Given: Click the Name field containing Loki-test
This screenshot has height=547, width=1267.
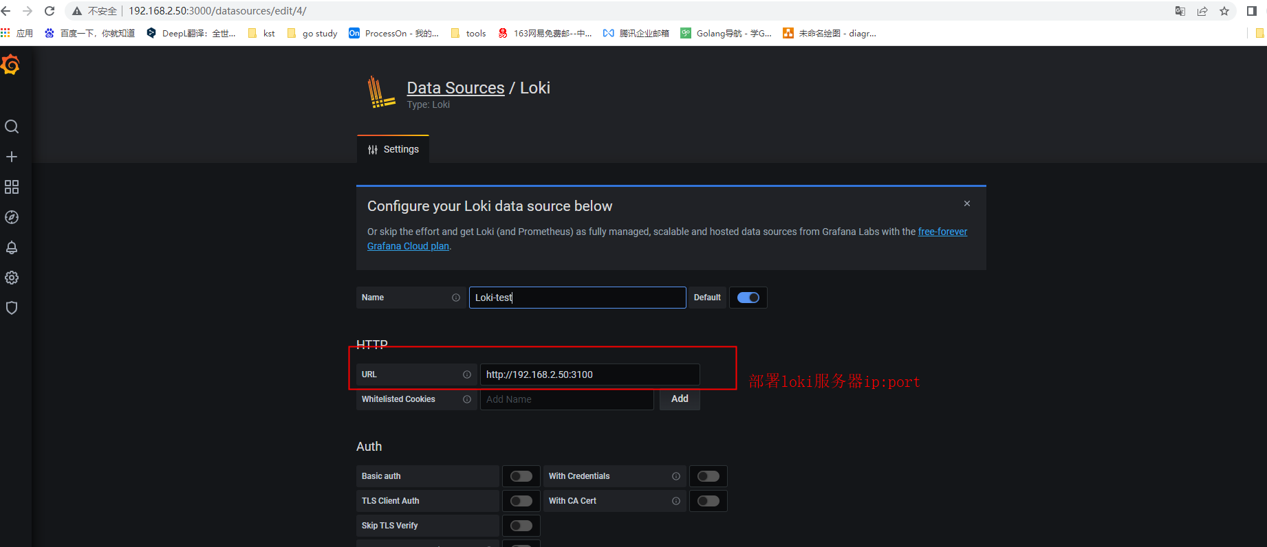Looking at the screenshot, I should coord(578,298).
